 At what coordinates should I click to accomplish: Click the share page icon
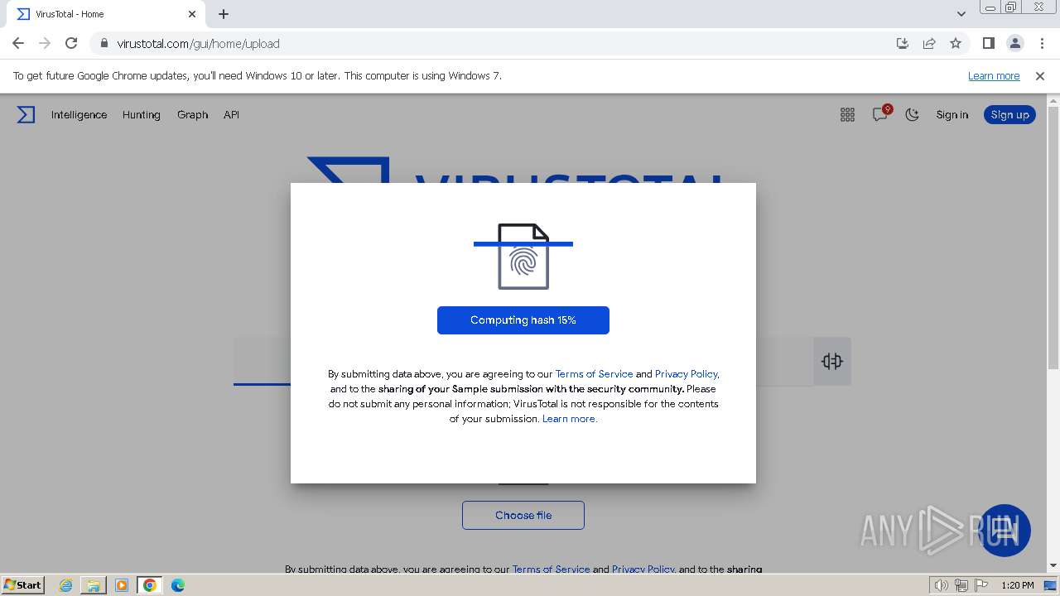pos(929,44)
